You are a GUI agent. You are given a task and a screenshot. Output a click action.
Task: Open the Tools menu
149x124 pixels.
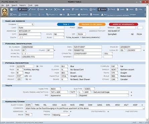[30, 5]
